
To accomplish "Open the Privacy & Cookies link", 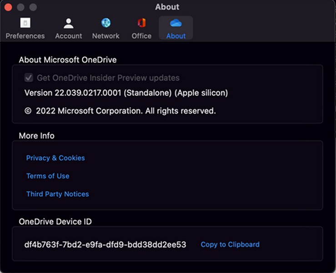I will (x=55, y=158).
